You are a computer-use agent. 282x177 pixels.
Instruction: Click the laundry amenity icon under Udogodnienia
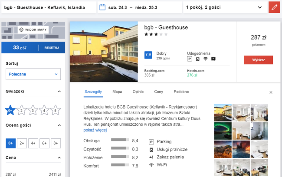tap(198, 59)
